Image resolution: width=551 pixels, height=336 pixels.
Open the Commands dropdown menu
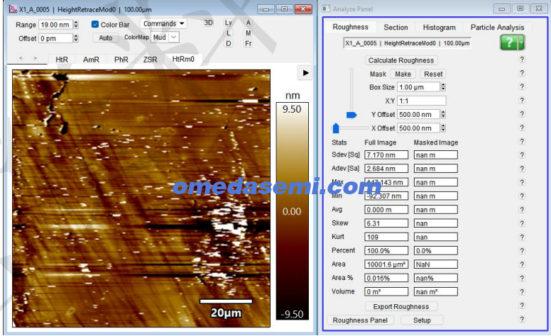pyautogui.click(x=164, y=23)
